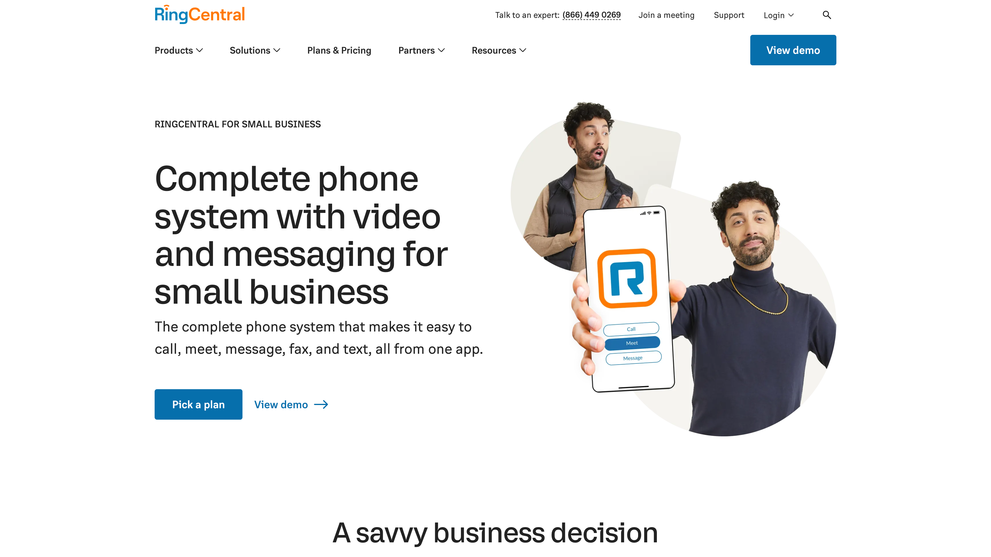This screenshot has height=557, width=991.
Task: Expand the Solutions navigation dropdown
Action: (x=254, y=50)
